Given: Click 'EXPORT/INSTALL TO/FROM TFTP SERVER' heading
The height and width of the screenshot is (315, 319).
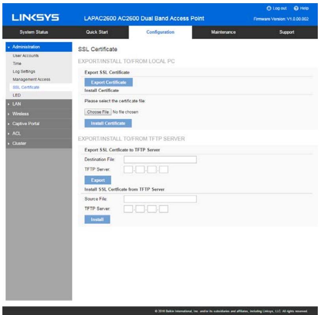Looking at the screenshot, I should pos(131,139).
